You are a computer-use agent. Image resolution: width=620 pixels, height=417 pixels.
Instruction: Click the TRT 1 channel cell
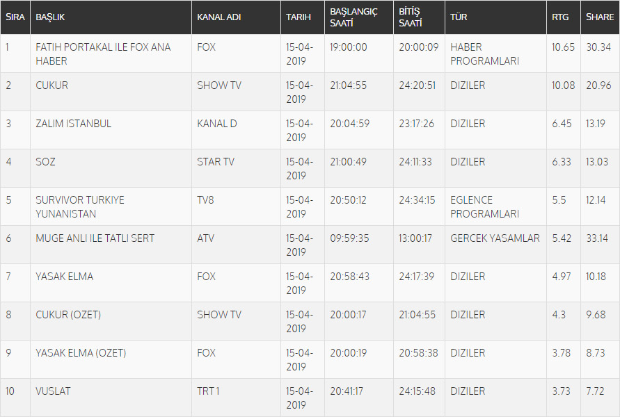point(208,391)
